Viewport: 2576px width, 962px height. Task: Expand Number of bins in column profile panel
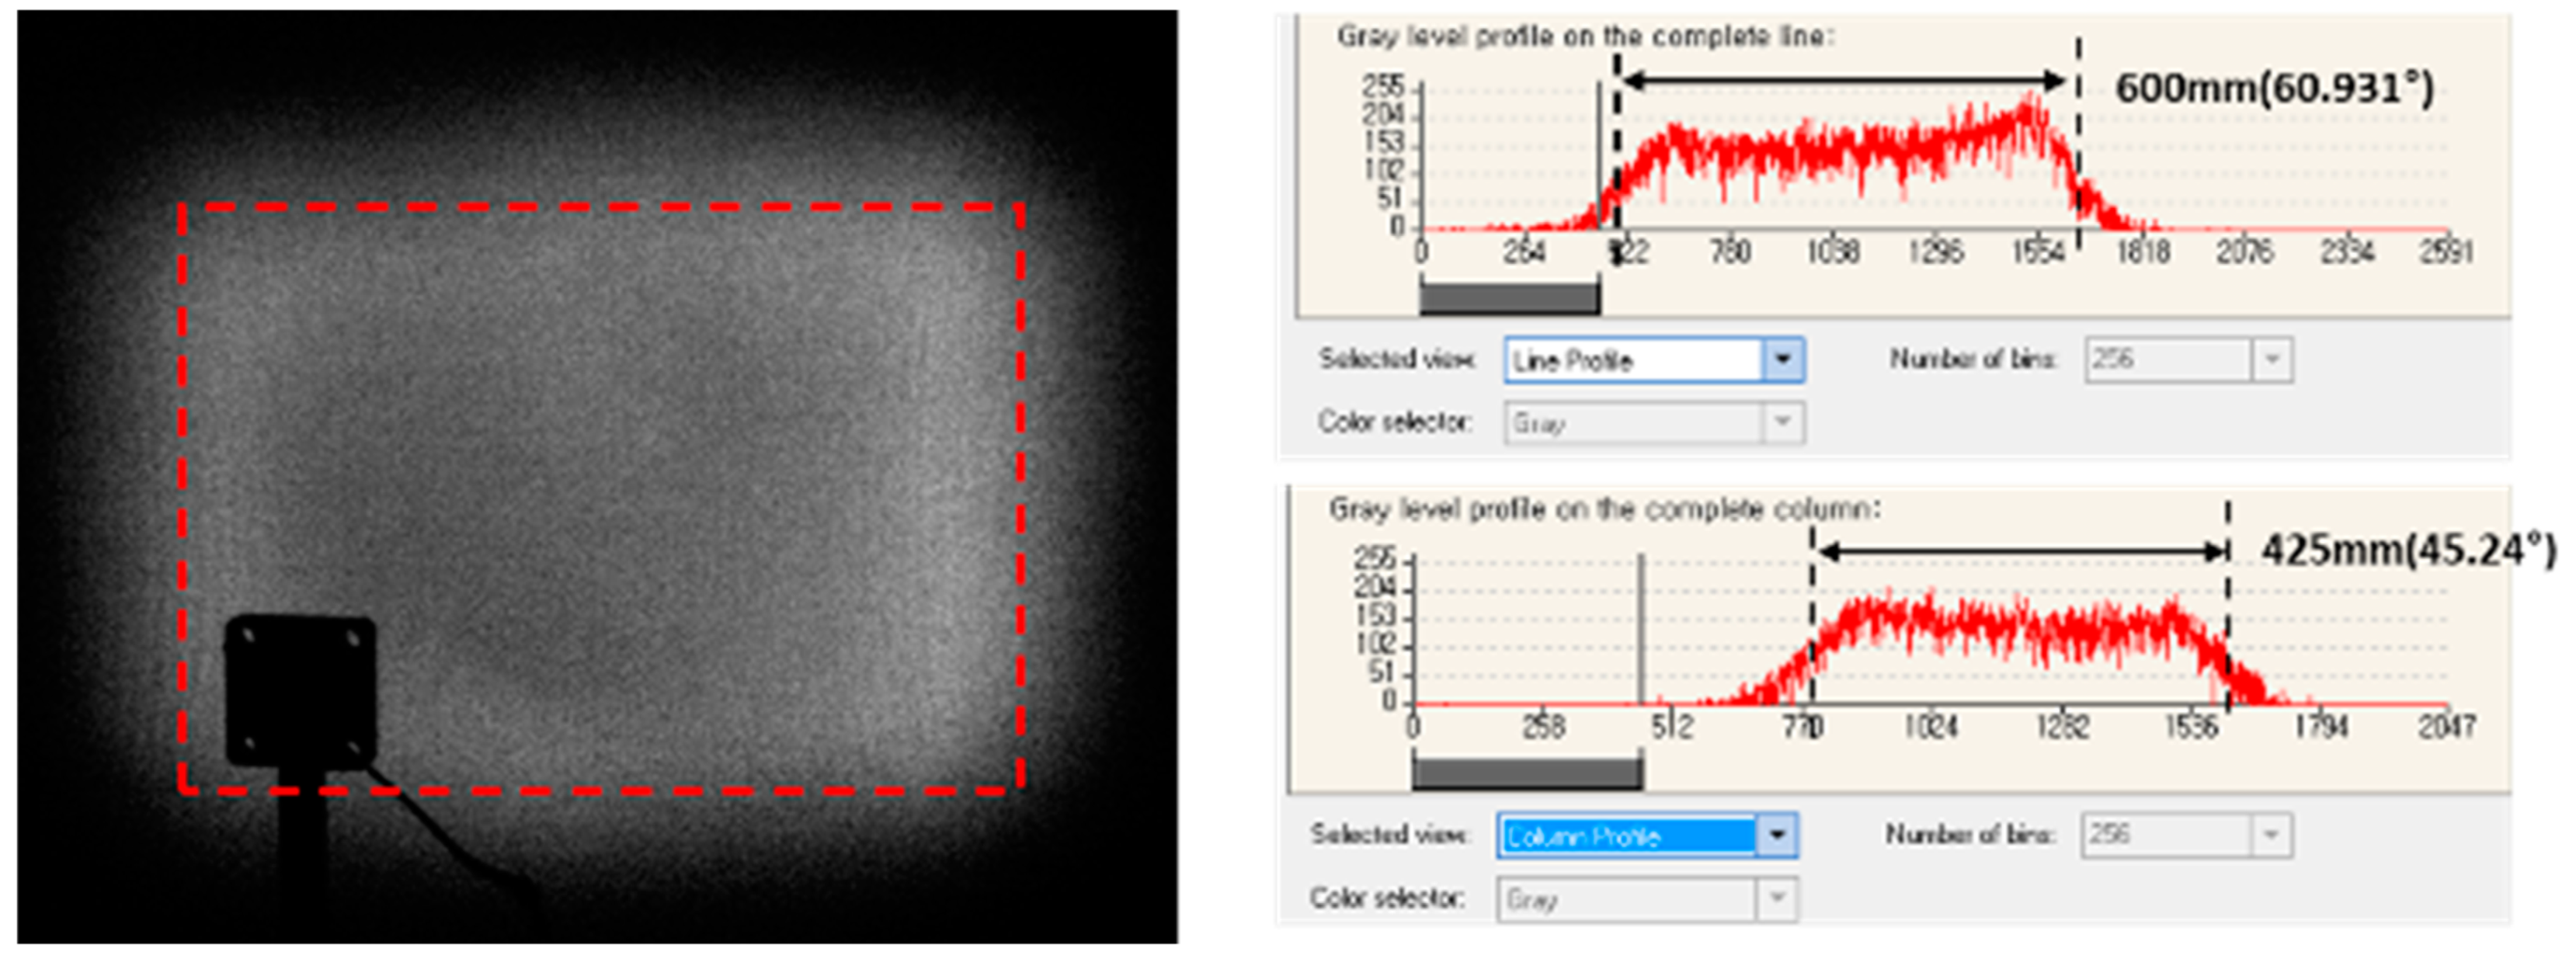point(2269,835)
